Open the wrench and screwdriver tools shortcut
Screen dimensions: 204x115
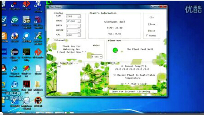point(38,37)
